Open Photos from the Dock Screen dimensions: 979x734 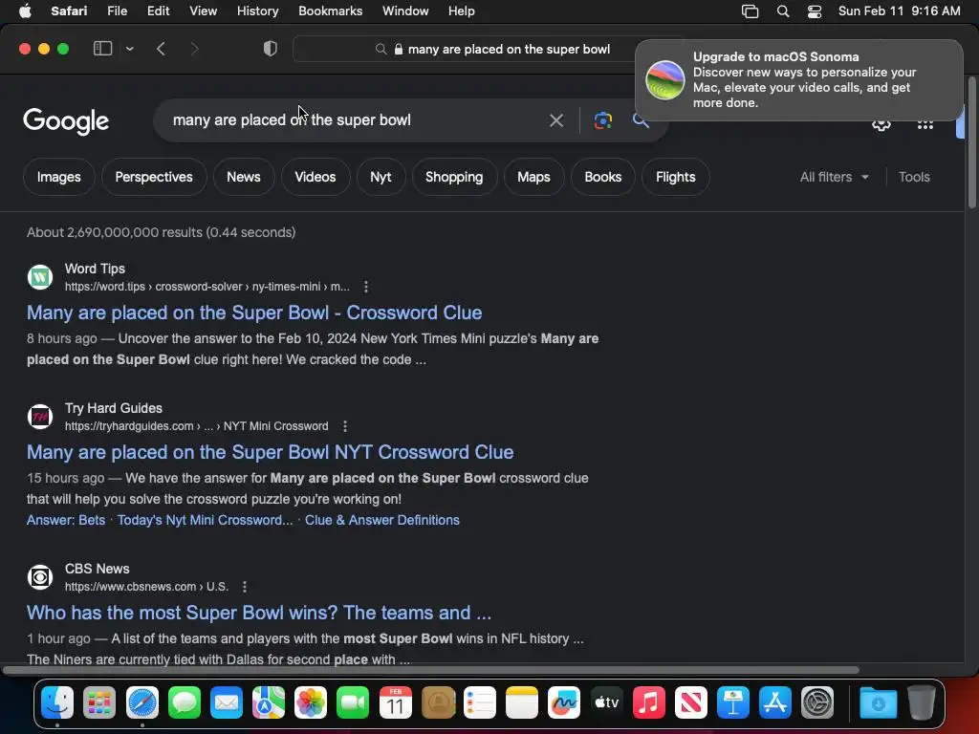(311, 702)
